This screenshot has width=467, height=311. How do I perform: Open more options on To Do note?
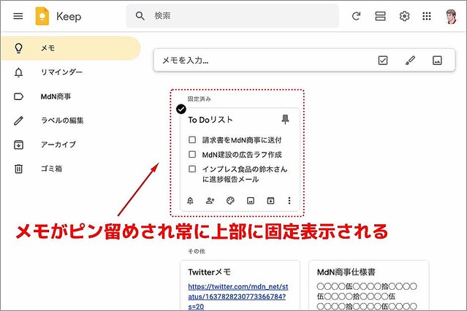(x=289, y=200)
